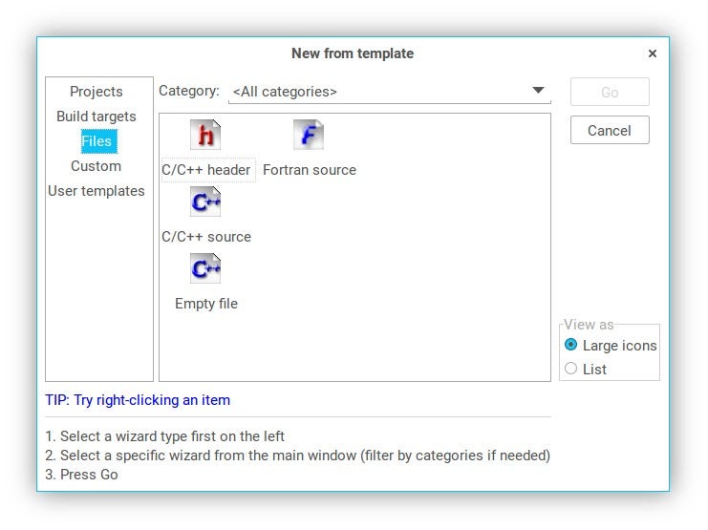Image resolution: width=708 pixels, height=530 pixels.
Task: Switch to List view radio button
Action: point(570,369)
